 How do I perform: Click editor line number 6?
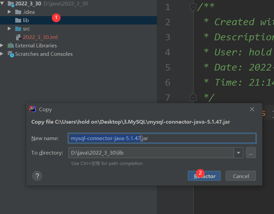tap(168, 83)
